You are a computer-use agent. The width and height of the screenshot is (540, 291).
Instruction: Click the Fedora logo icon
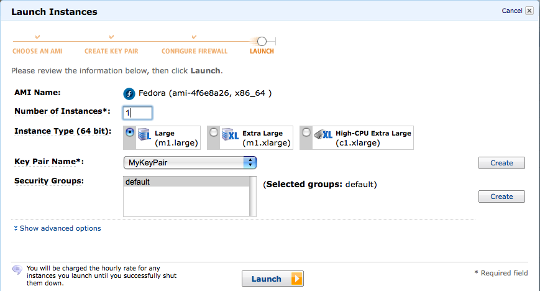[129, 94]
